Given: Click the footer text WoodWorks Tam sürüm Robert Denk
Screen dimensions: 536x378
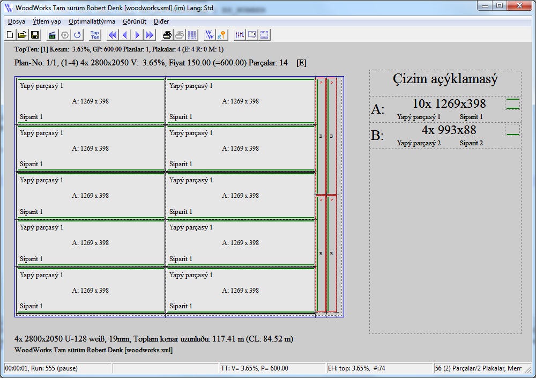Looking at the screenshot, I should point(93,350).
